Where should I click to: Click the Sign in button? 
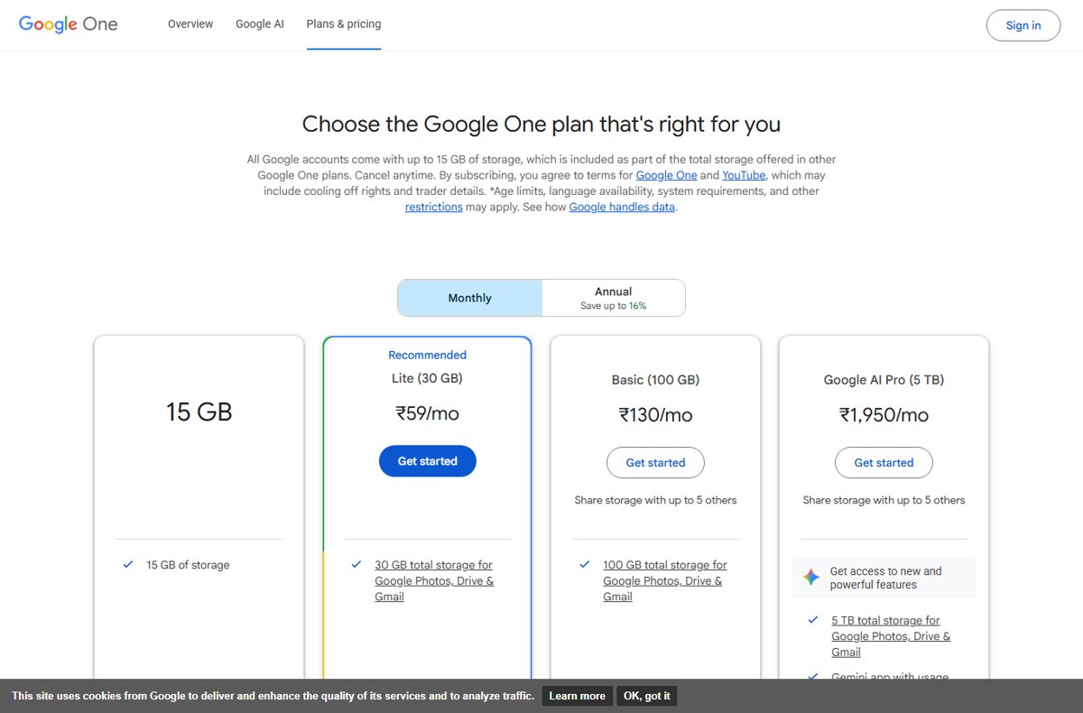[1023, 25]
